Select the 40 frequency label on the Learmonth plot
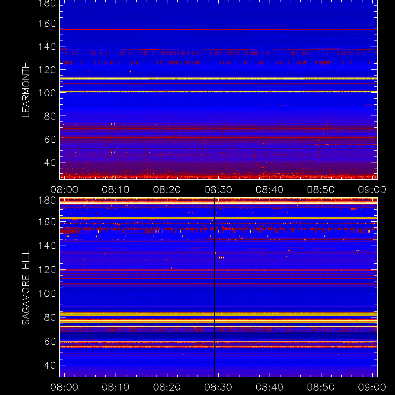 tap(50, 162)
